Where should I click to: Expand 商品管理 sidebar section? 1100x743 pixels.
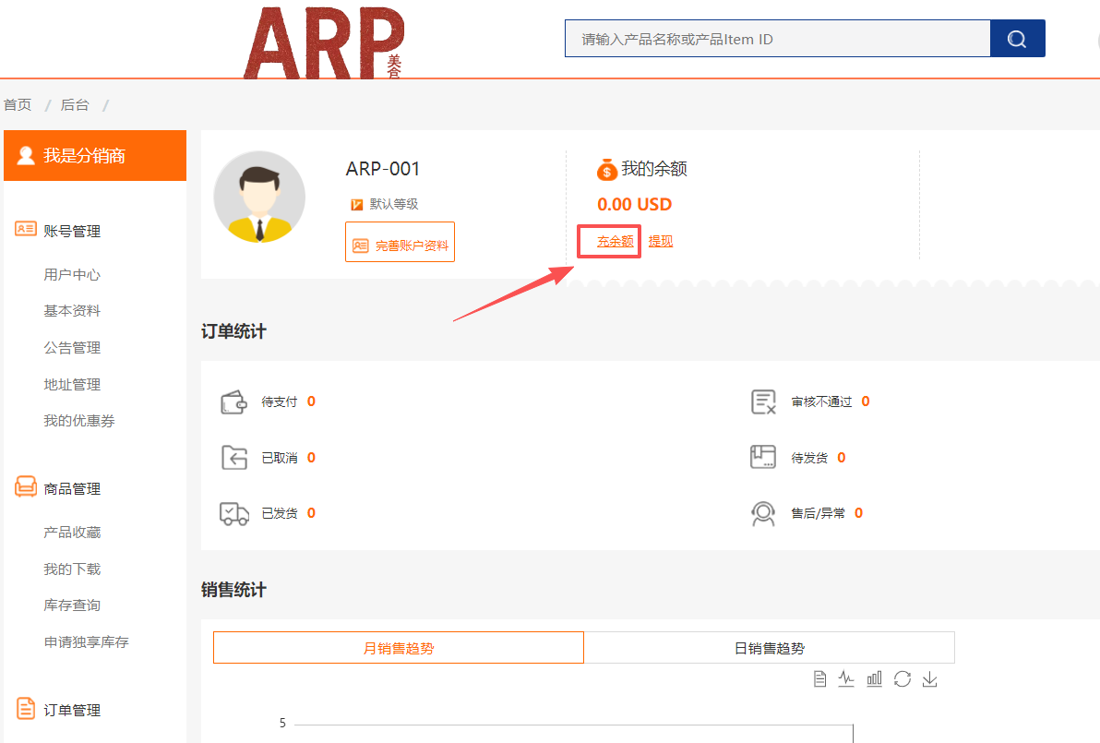[72, 488]
